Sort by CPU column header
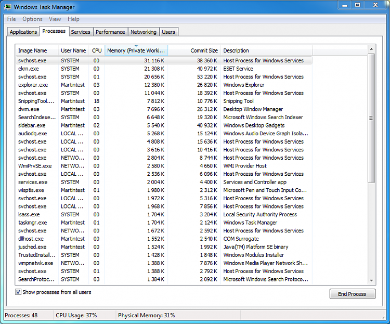The image size is (390, 324). [97, 50]
